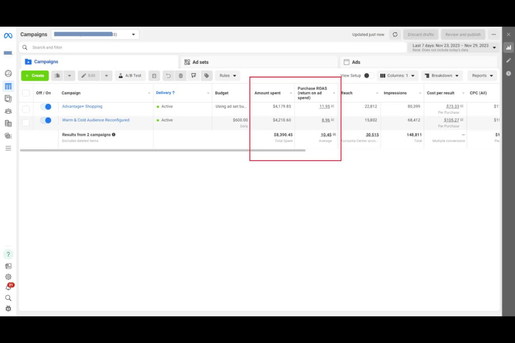Screen dimensions: 515x343
Task: Check the Warm & Cold Audience row checkbox
Action: [26, 122]
